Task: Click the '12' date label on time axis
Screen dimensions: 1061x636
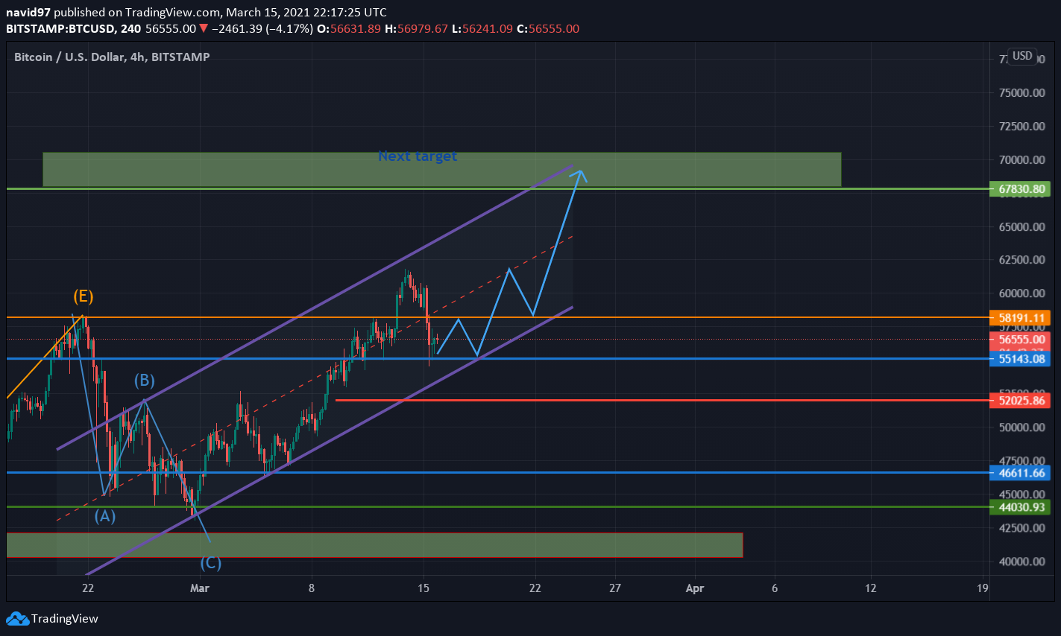Action: click(871, 588)
